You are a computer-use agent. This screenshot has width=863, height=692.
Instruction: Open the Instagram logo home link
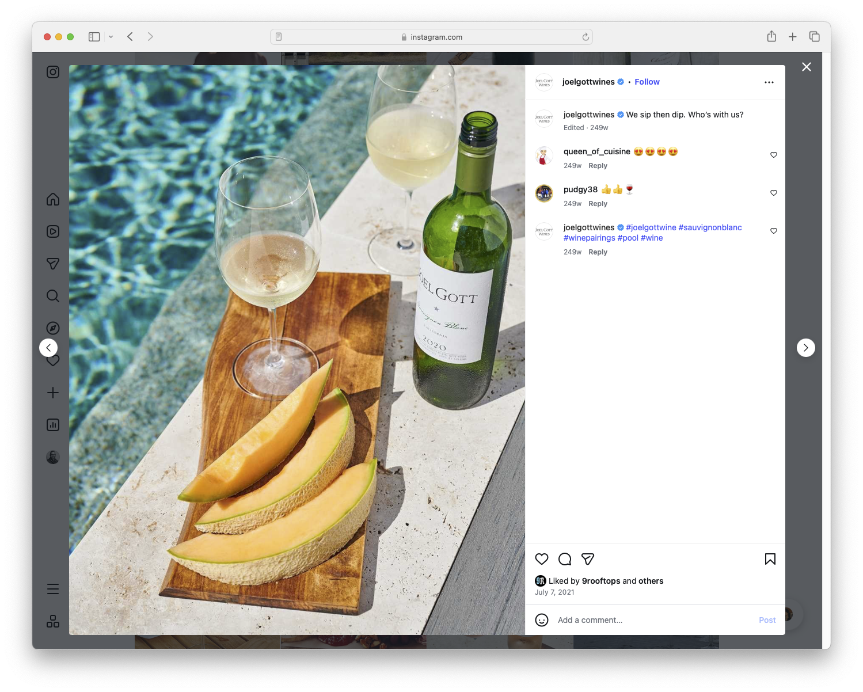click(x=53, y=72)
